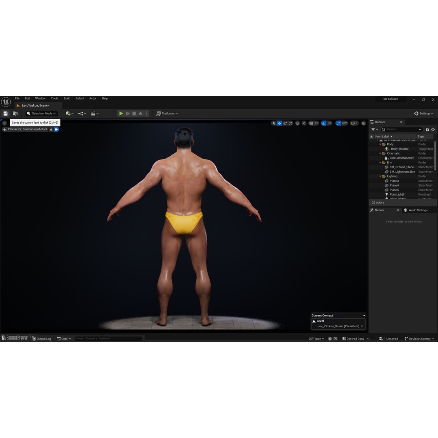This screenshot has height=438, width=438.
Task: Open viewport hamburger options menu
Action: pos(4,123)
